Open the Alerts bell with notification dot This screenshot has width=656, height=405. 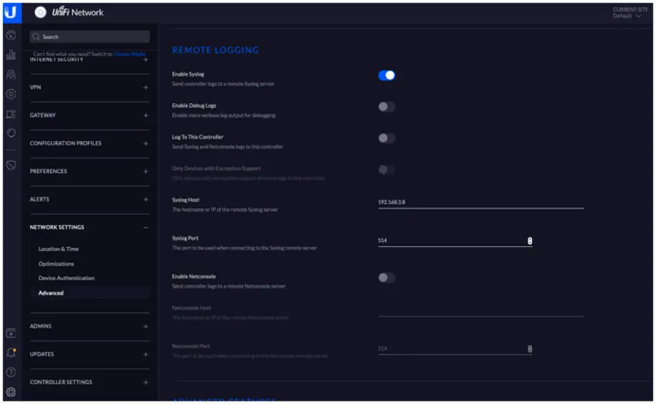[11, 352]
